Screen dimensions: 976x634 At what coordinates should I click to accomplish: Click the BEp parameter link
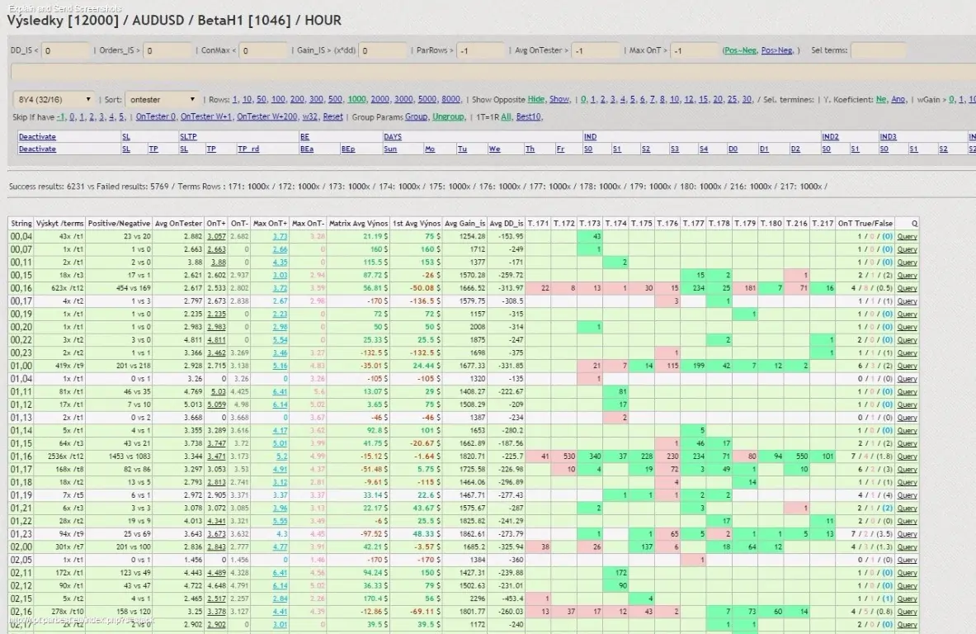[347, 149]
